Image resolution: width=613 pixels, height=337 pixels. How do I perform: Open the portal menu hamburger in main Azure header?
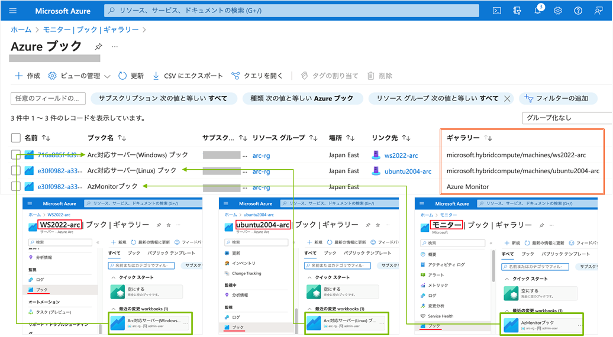(13, 11)
